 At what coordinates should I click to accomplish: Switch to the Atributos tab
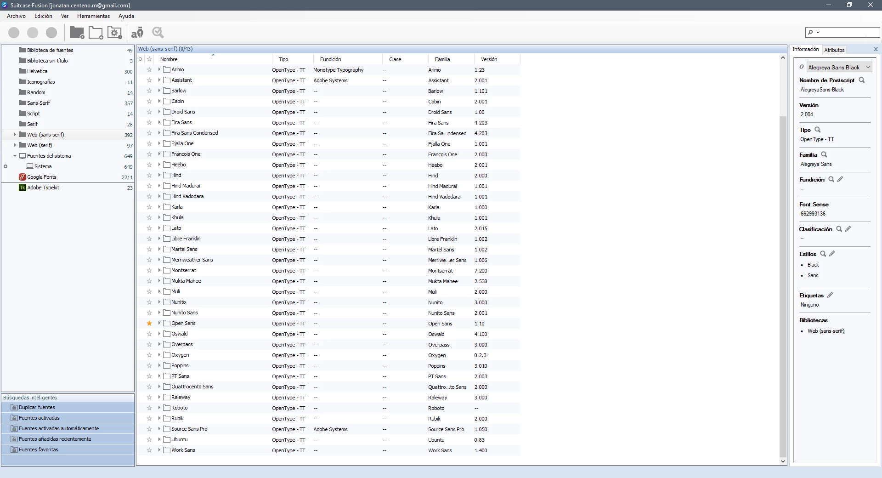[x=834, y=50]
